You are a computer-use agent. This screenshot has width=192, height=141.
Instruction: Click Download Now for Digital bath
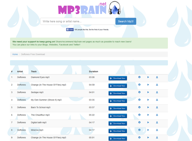pos(118,123)
